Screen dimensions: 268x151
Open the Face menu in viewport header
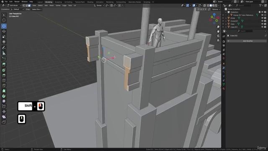(x=70, y=5)
